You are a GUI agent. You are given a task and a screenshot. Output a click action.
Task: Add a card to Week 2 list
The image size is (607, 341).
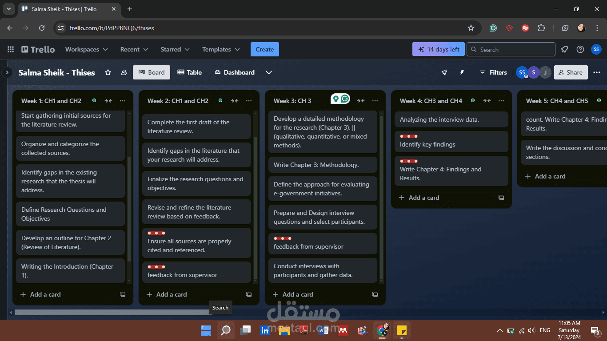[192, 294]
